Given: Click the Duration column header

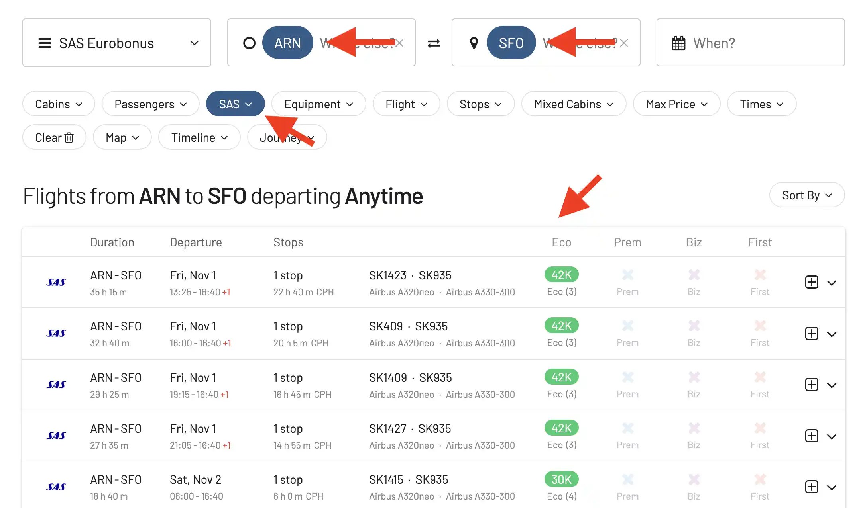Looking at the screenshot, I should (112, 242).
